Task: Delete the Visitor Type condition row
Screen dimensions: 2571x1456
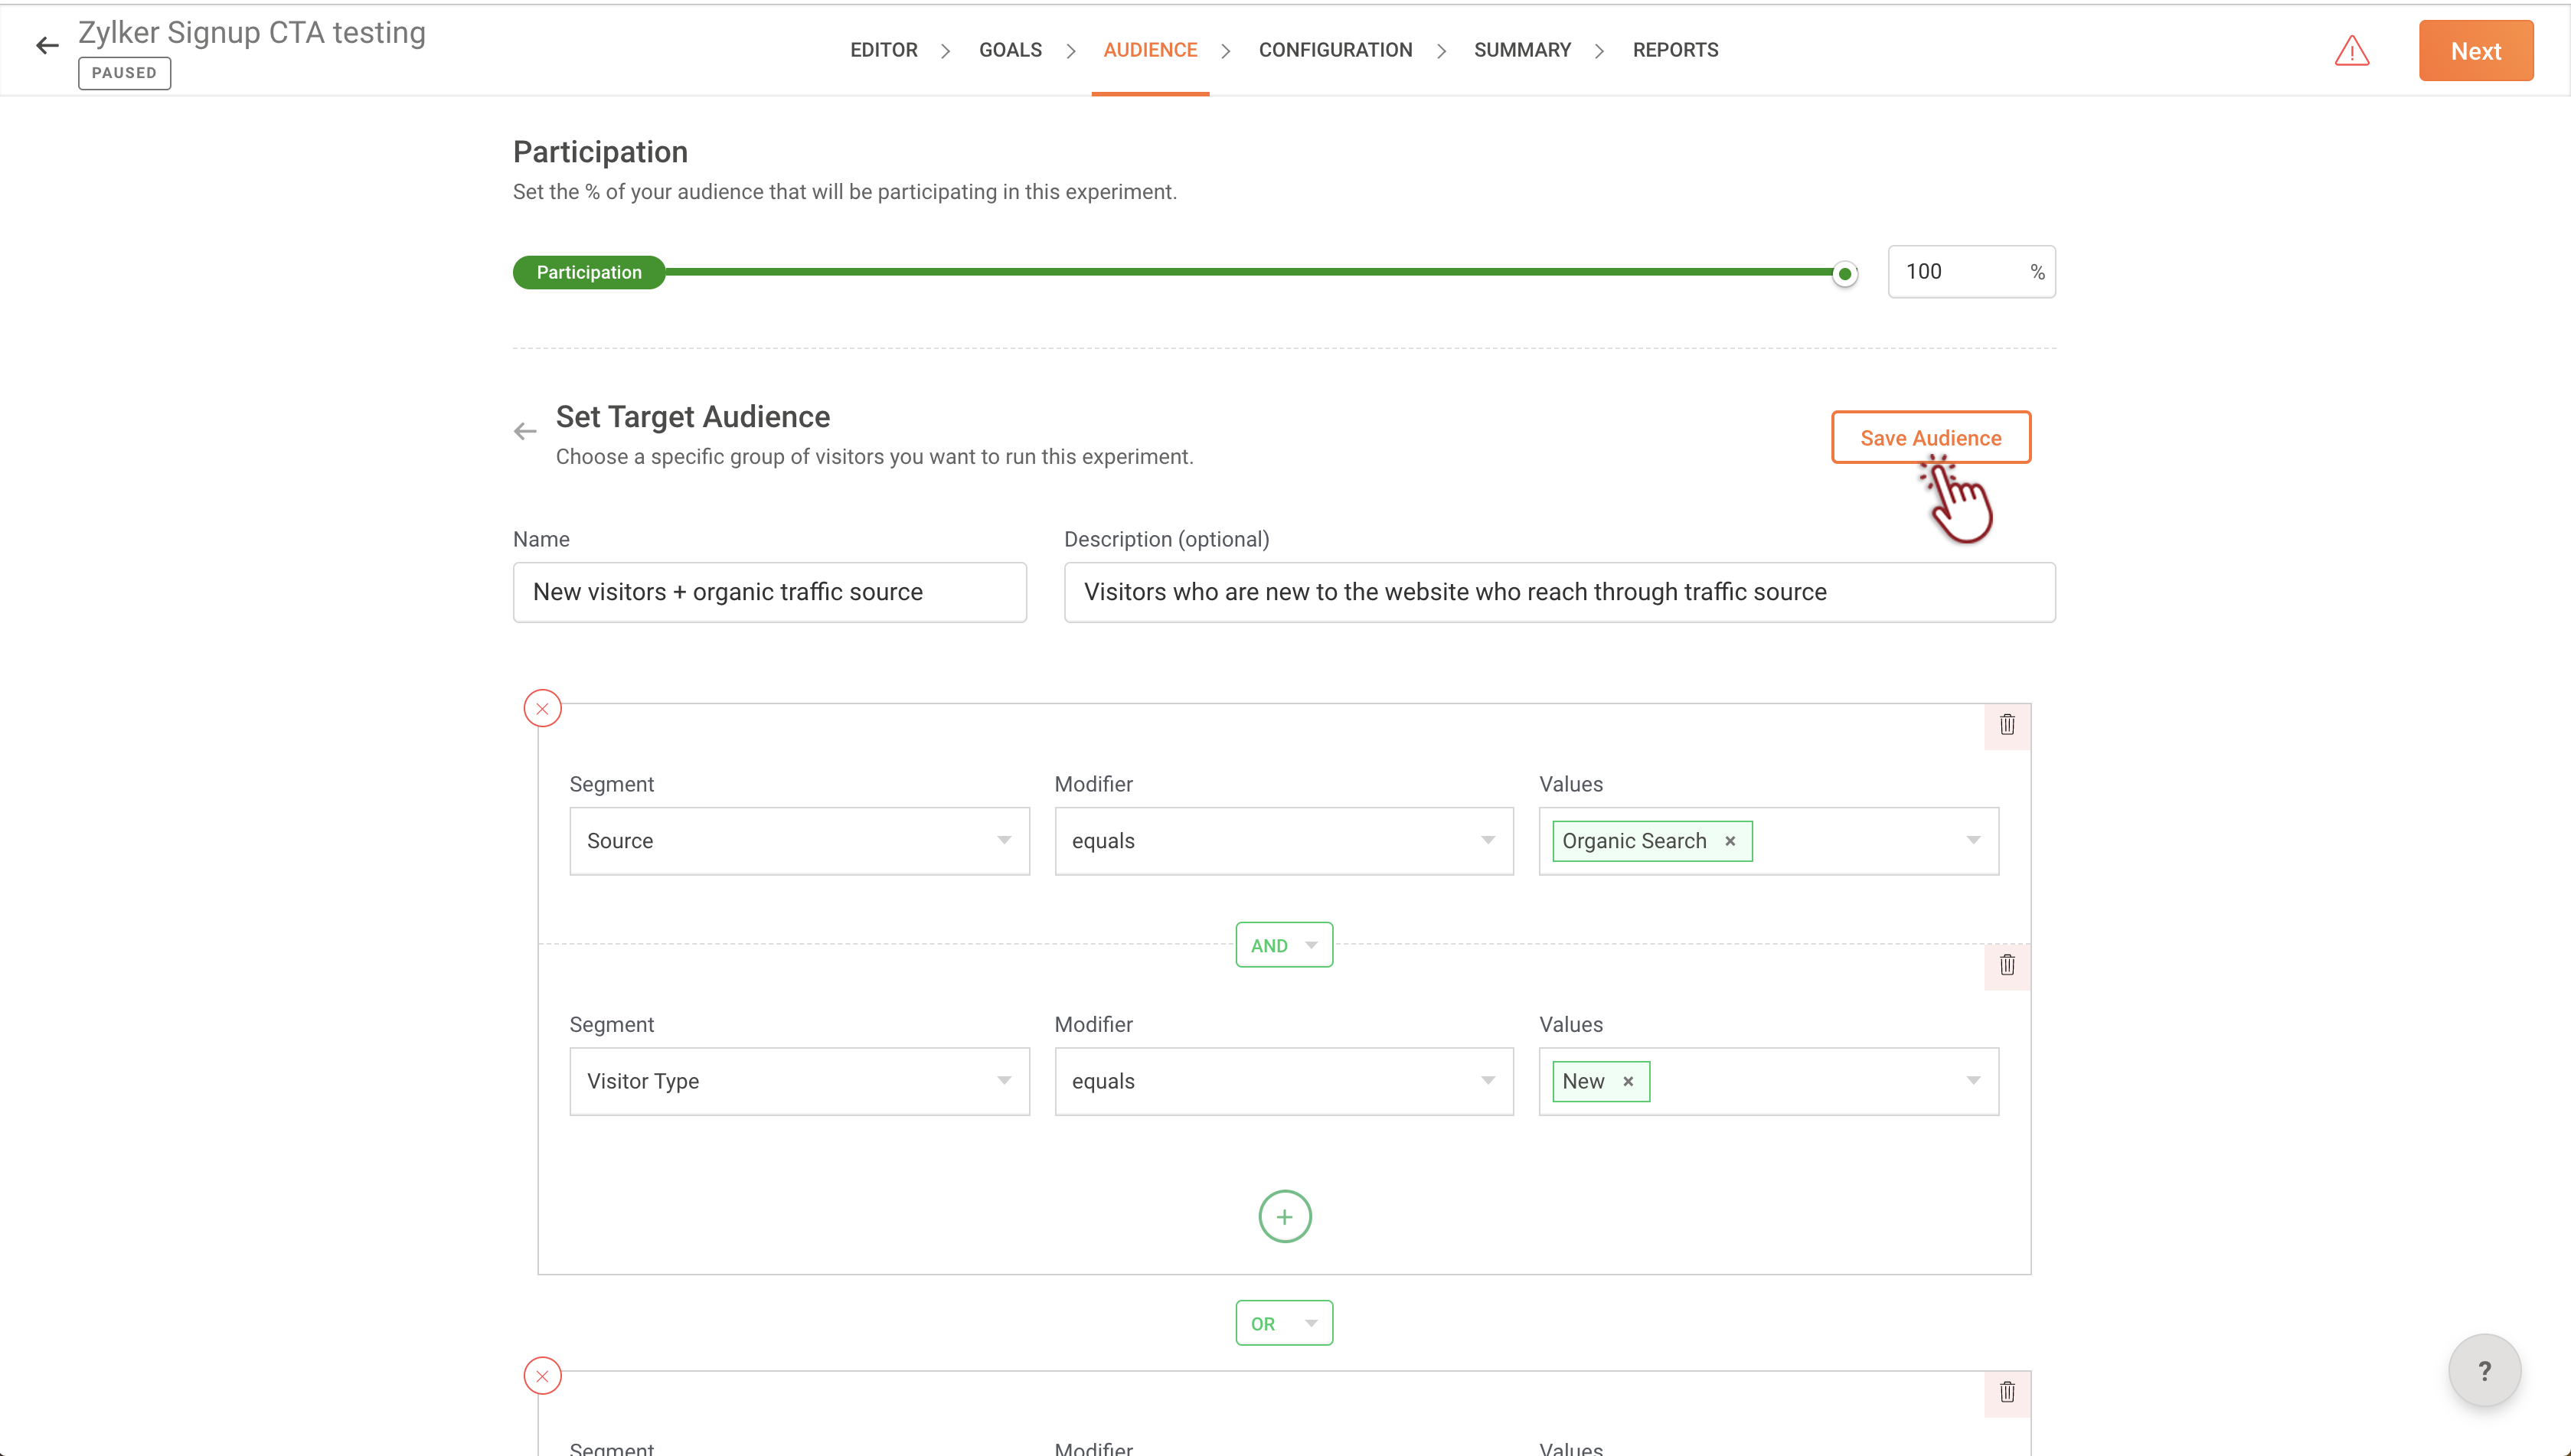Action: click(2006, 965)
